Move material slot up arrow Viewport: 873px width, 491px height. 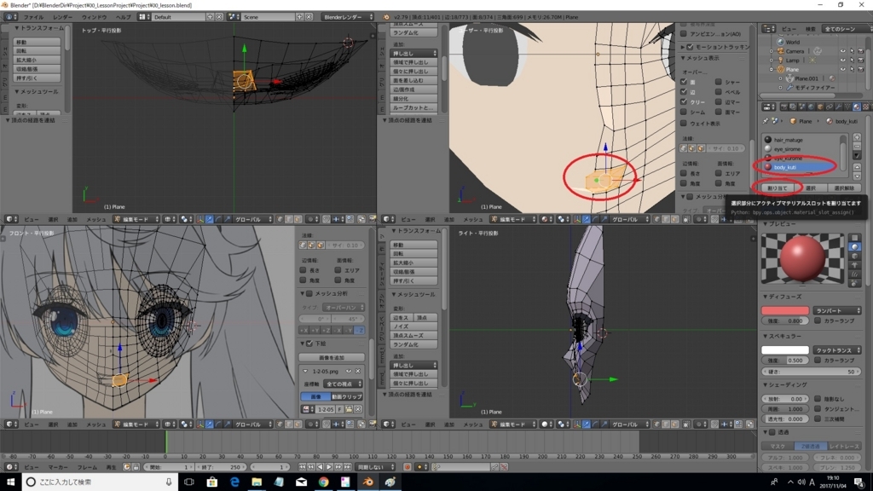(857, 167)
